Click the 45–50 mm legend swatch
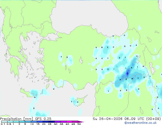162x125 pixels. point(75,122)
